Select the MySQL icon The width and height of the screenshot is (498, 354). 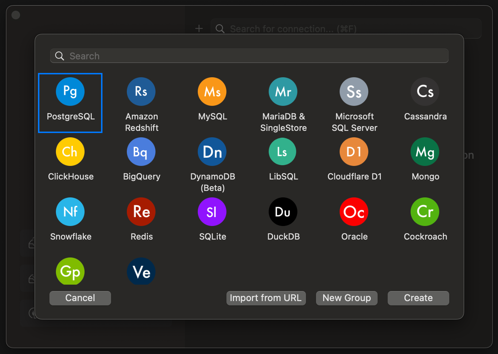212,92
